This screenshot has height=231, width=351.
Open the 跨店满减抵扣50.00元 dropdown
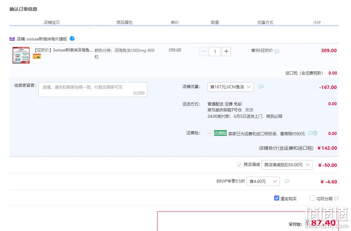tap(287, 165)
